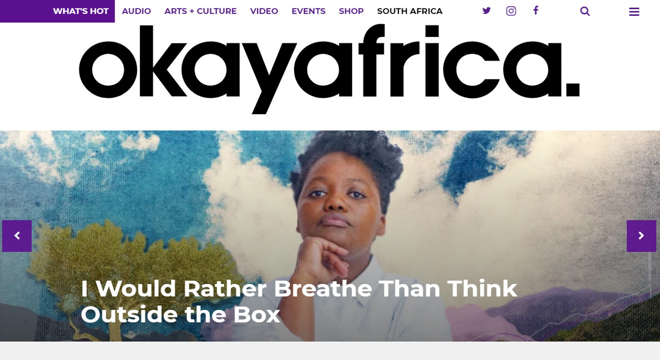Expand the hamburger menu icon
Viewport: 660px width, 360px height.
[634, 12]
